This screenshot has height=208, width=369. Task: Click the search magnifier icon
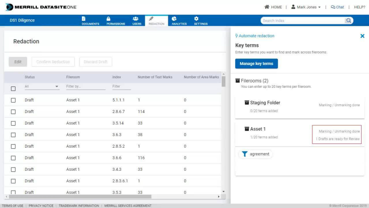pyautogui.click(x=349, y=21)
